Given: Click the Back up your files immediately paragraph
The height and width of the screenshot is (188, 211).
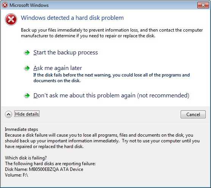Looking at the screenshot, I should click(112, 33).
